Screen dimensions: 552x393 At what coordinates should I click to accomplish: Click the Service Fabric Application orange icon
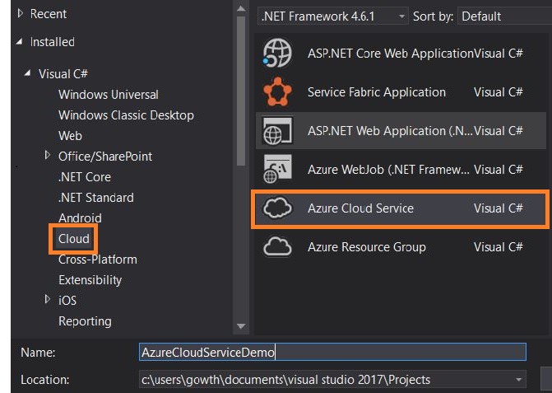tap(276, 92)
